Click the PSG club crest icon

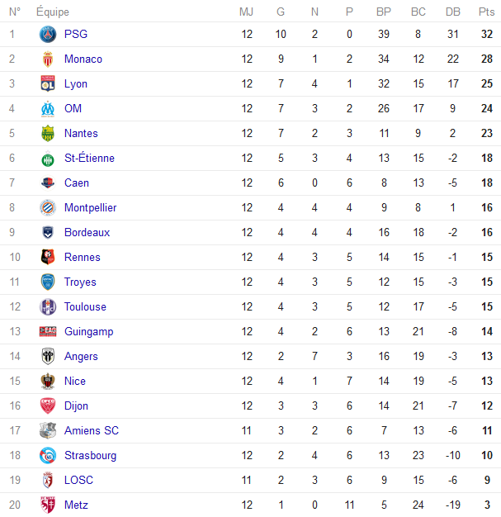click(48, 35)
